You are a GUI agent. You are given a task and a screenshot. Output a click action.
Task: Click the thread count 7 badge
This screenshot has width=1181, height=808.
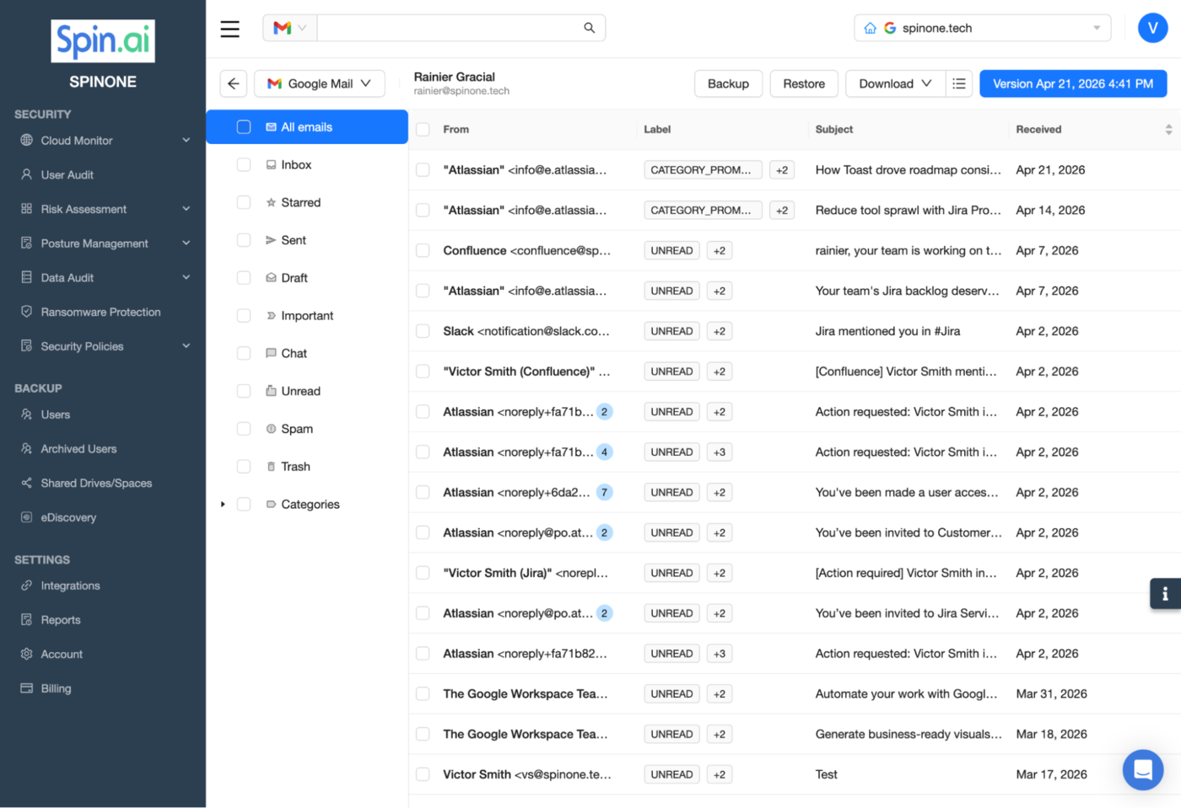[604, 493]
